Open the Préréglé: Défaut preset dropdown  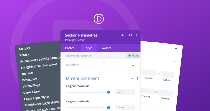pos(76,40)
